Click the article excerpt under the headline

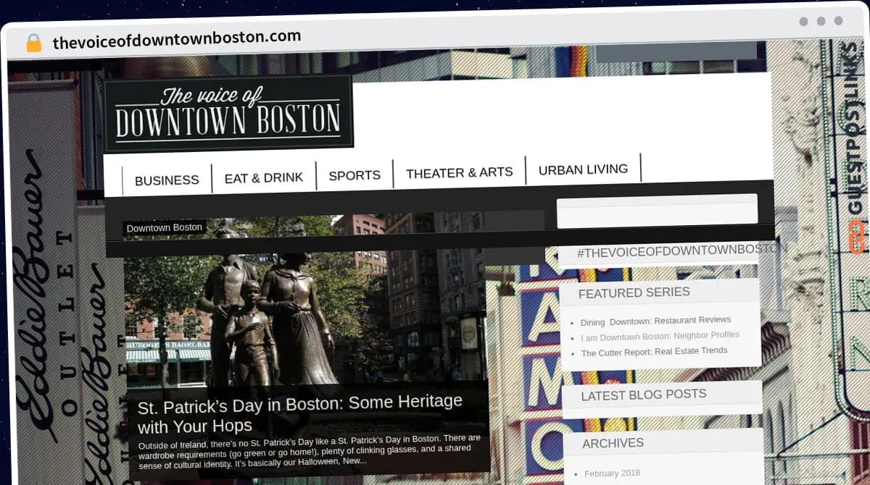310,450
